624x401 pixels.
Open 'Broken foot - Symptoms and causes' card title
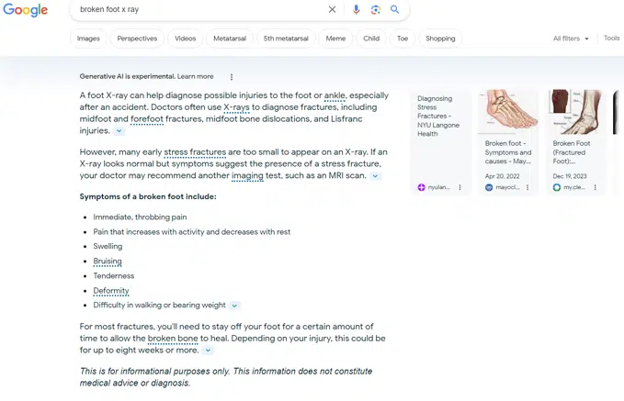click(x=508, y=152)
